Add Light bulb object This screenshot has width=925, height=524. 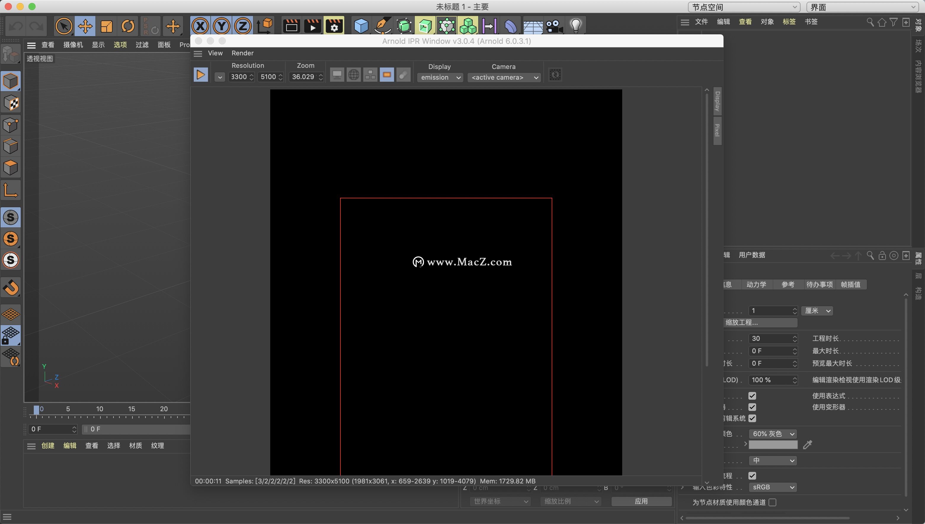point(576,26)
